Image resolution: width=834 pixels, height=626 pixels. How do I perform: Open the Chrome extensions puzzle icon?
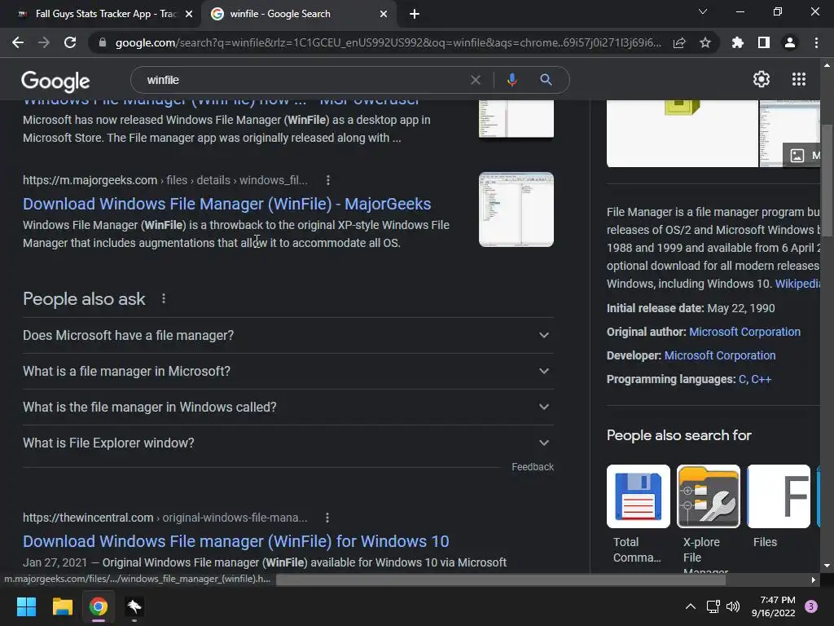click(738, 42)
